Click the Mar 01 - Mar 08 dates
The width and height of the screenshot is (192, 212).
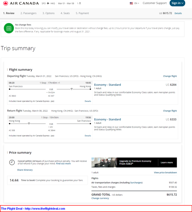tap(66, 3)
